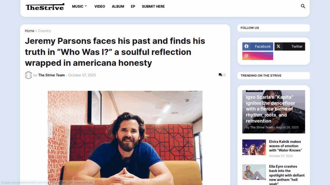Open the Country category breadcrumb

(44, 31)
